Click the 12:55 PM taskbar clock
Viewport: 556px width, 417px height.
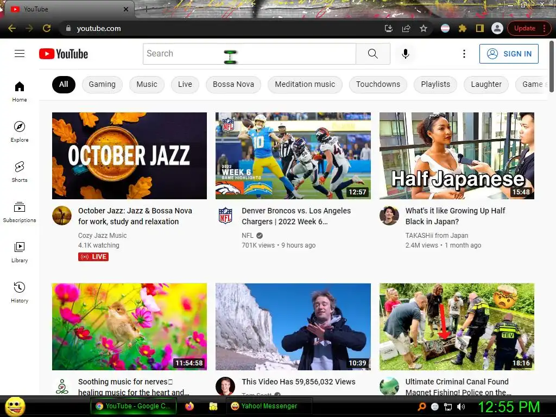[x=509, y=407]
